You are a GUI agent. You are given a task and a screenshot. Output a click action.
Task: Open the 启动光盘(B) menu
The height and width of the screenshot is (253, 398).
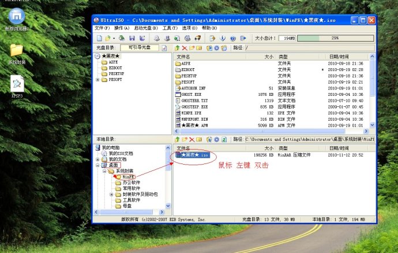[x=146, y=28]
